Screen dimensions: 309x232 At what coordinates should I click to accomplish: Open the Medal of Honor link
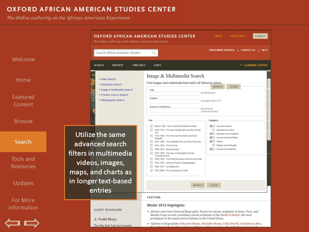(x=230, y=215)
